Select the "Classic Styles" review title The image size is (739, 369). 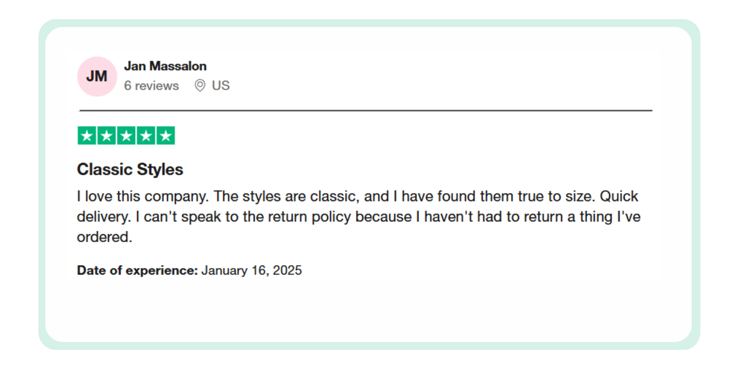[130, 170]
